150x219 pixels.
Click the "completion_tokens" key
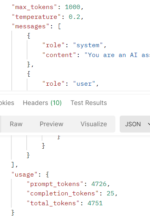pyautogui.click(x=63, y=193)
